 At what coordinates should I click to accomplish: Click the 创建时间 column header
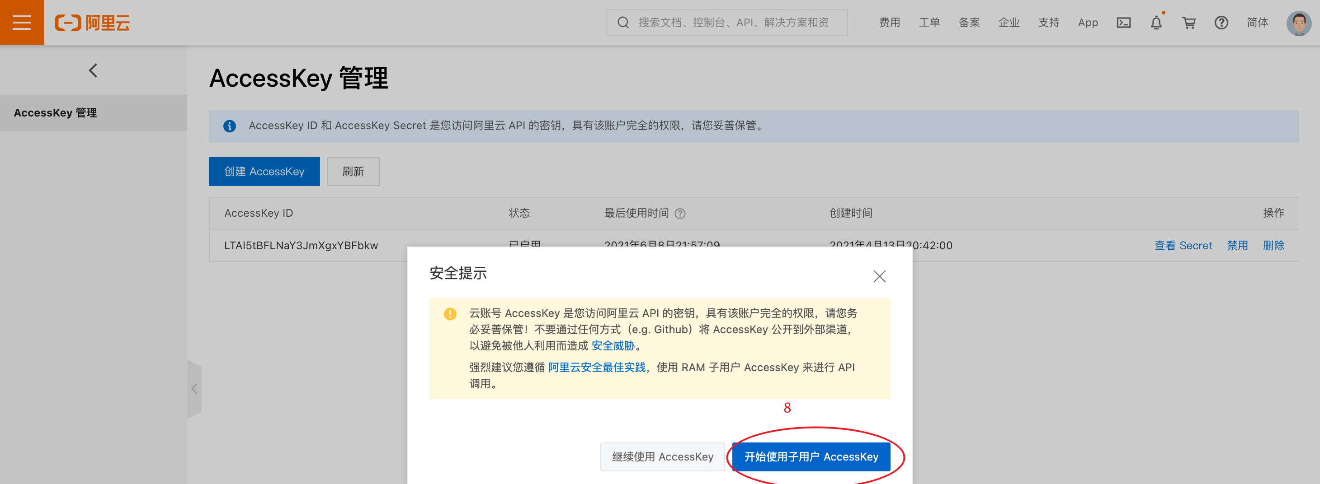click(851, 214)
